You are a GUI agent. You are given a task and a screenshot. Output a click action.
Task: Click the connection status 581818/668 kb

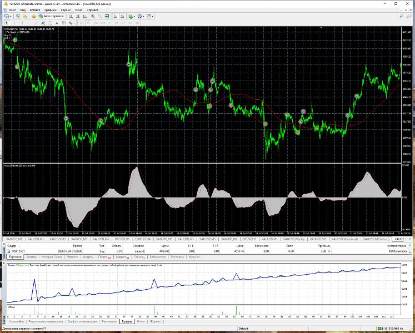pyautogui.click(x=390, y=329)
